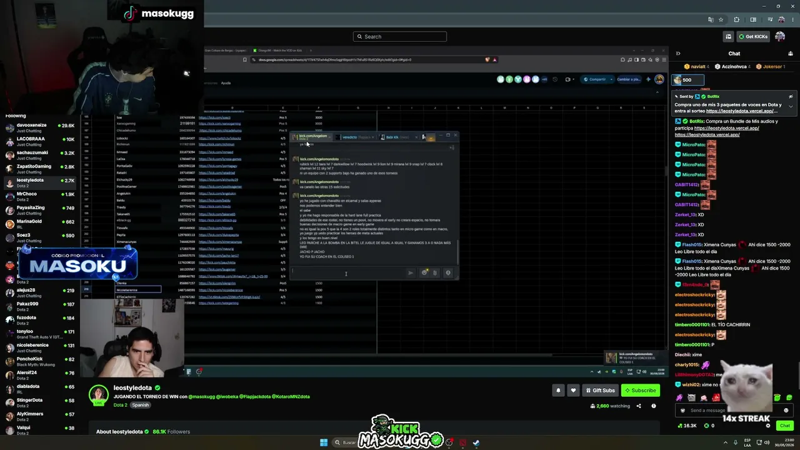This screenshot has width=800, height=450.
Task: Open the ESP LAA keyboard language switcher
Action: click(747, 442)
